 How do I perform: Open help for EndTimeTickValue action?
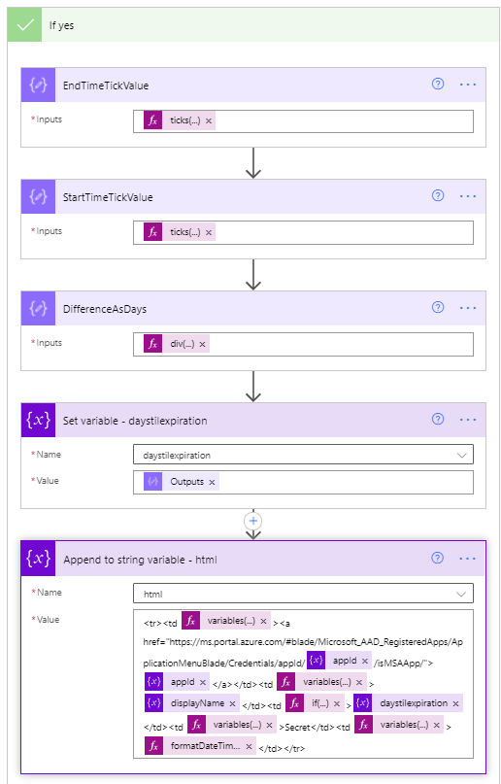tap(438, 84)
